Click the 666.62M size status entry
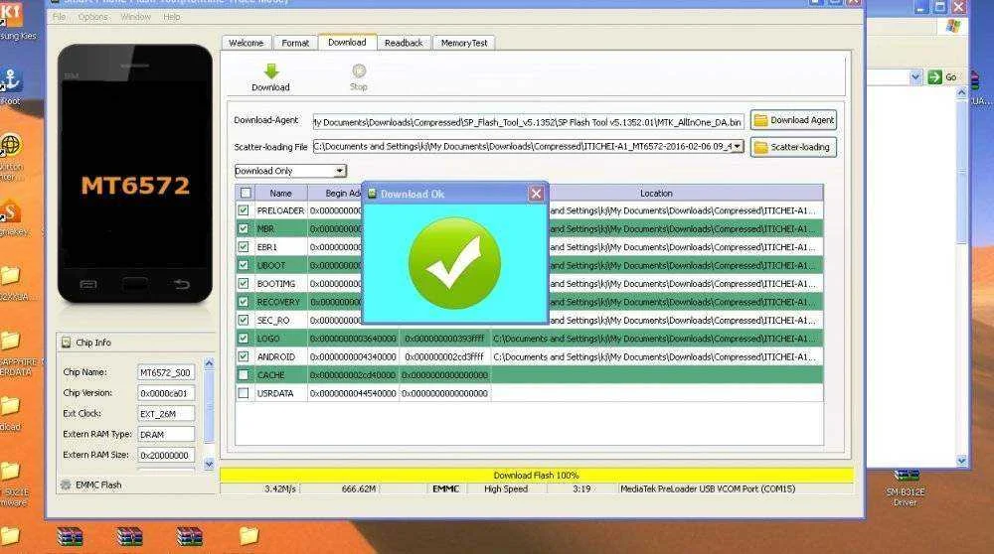 click(359, 488)
